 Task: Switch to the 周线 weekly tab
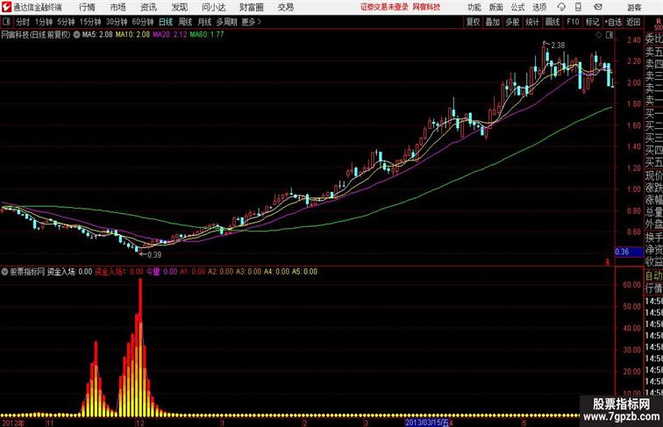(185, 22)
